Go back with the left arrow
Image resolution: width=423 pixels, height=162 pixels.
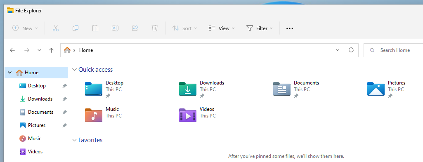[12, 50]
